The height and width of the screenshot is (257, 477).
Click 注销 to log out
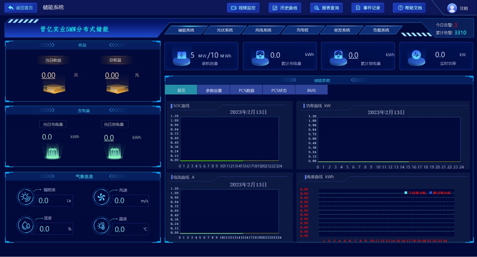click(x=464, y=8)
